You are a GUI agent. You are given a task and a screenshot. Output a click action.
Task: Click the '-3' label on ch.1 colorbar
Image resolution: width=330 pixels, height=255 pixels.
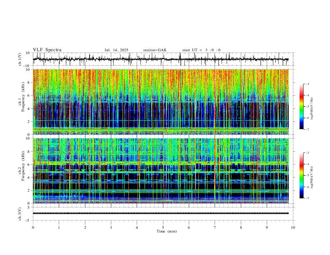[307, 84]
